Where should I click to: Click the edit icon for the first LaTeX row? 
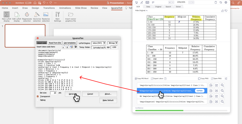[216, 85]
